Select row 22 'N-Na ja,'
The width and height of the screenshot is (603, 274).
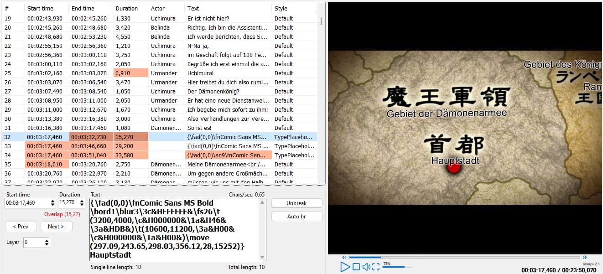[159, 46]
